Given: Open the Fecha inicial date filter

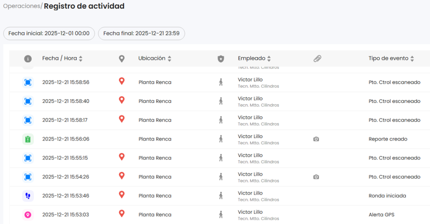Looking at the screenshot, I should 49,34.
